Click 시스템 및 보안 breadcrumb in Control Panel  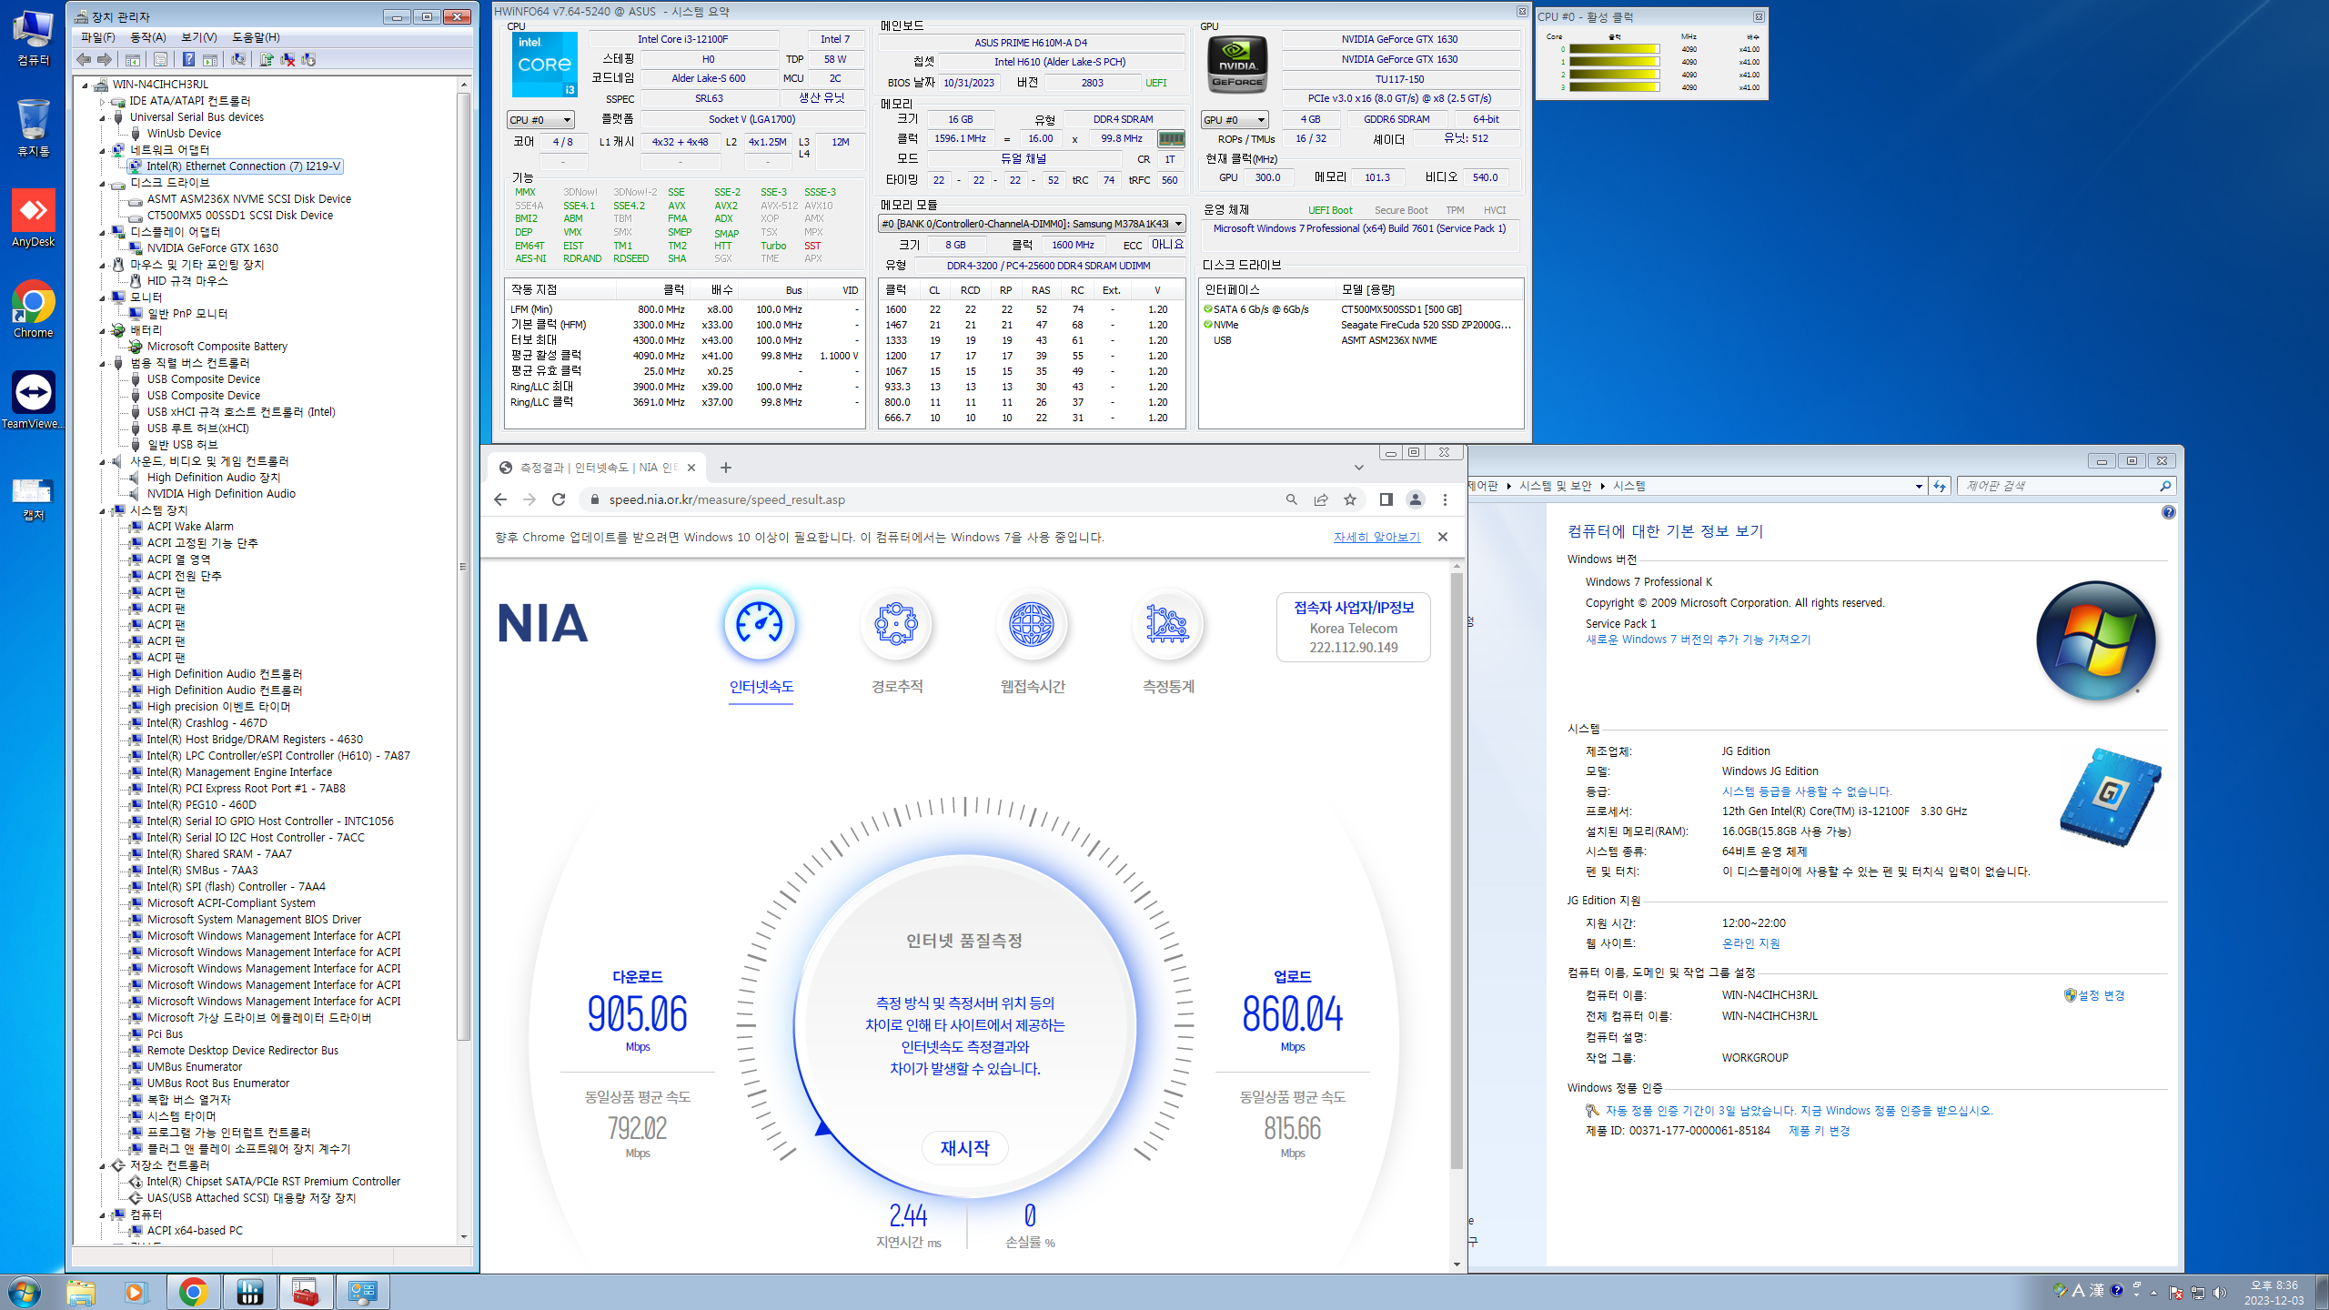point(1555,487)
